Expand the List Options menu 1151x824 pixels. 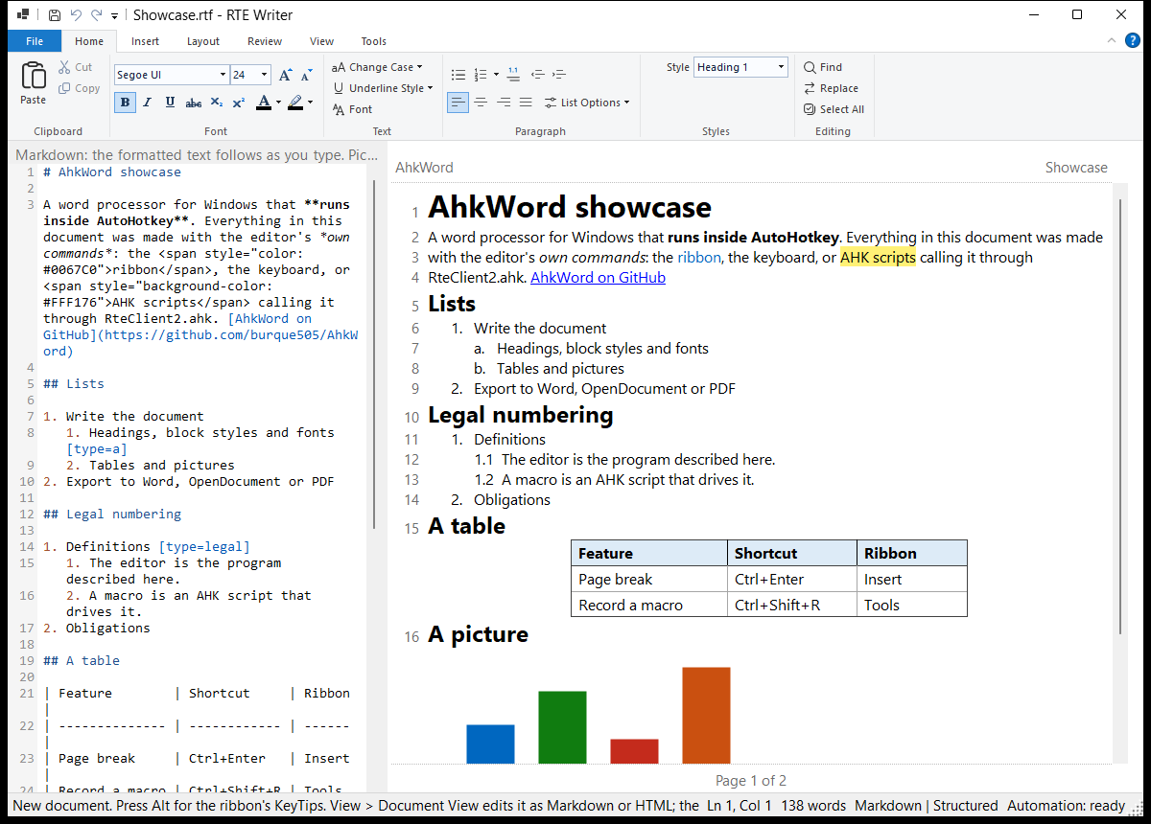click(587, 103)
